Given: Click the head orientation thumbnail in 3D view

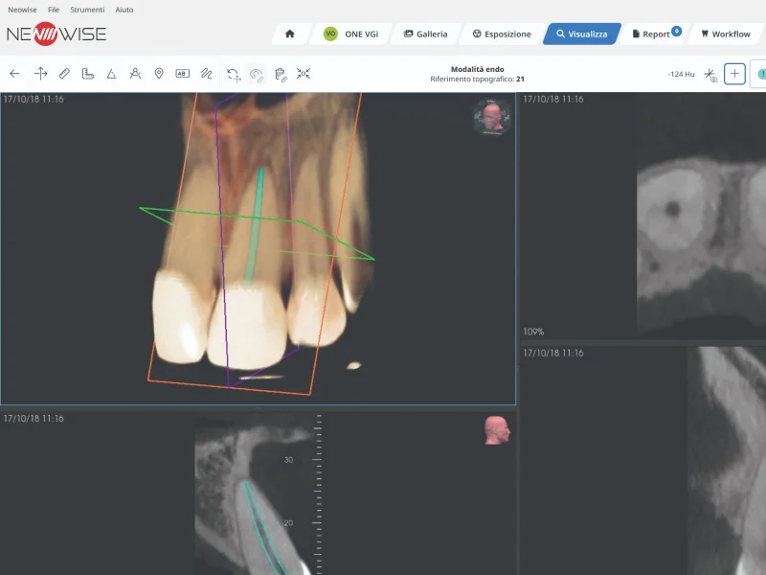Looking at the screenshot, I should [x=491, y=118].
